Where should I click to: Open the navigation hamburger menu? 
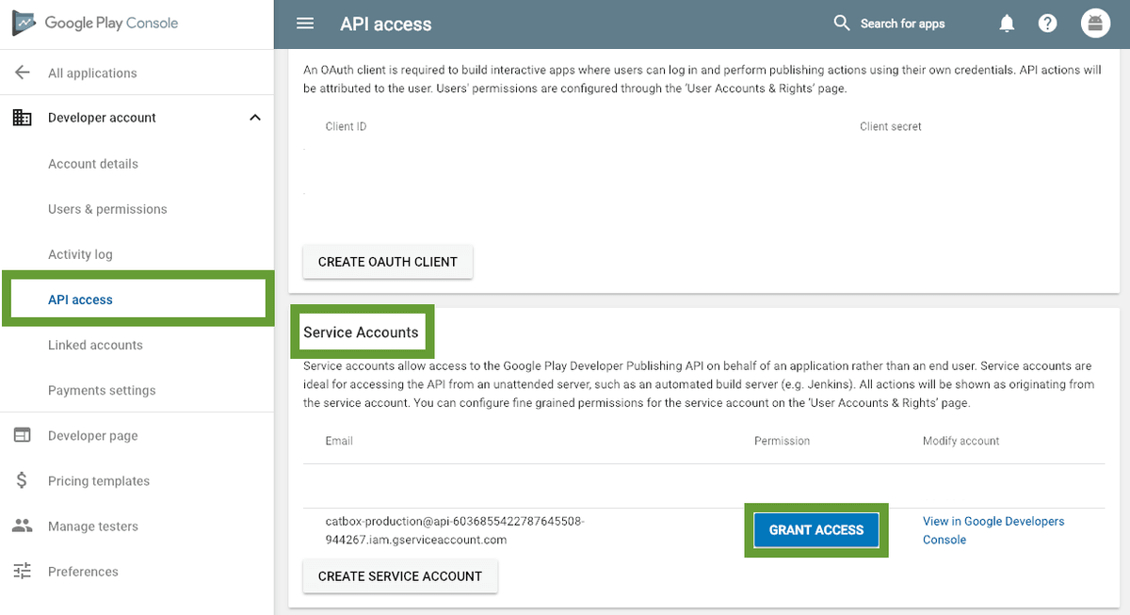point(304,23)
